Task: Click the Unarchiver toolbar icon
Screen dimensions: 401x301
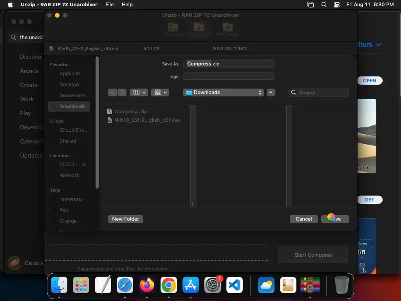Action: click(x=173, y=29)
